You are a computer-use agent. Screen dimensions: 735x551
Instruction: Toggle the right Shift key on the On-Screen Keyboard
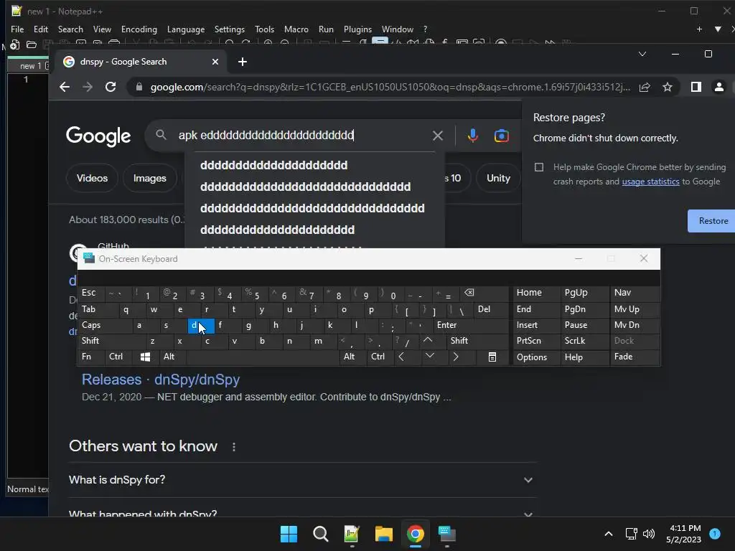click(x=477, y=341)
